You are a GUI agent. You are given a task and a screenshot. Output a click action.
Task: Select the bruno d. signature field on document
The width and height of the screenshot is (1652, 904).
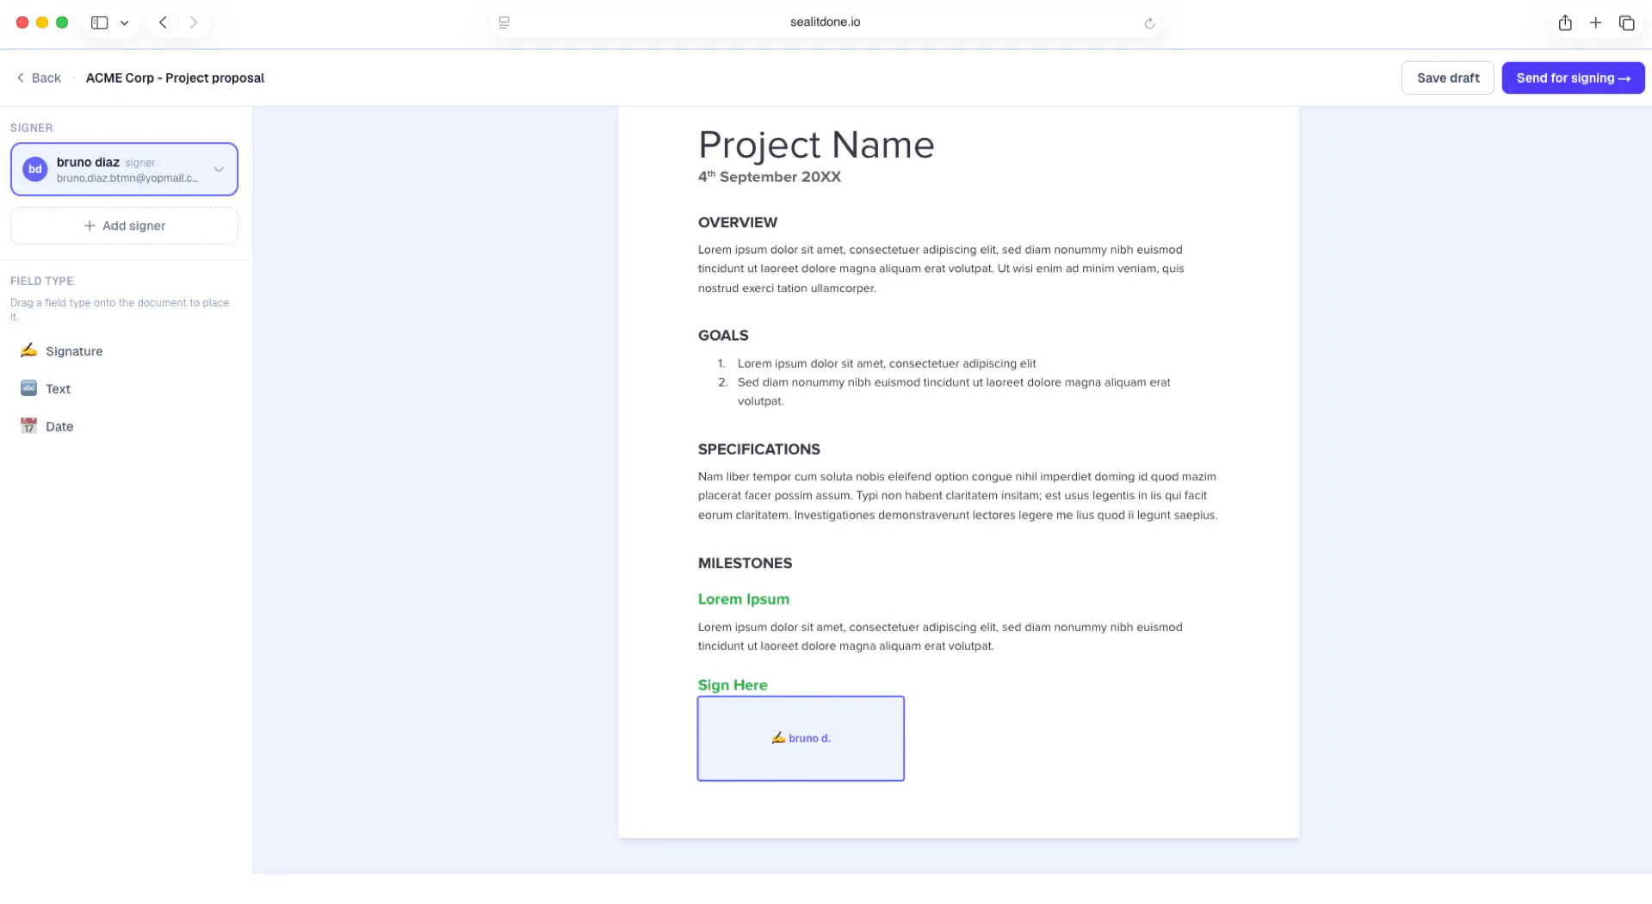click(801, 739)
